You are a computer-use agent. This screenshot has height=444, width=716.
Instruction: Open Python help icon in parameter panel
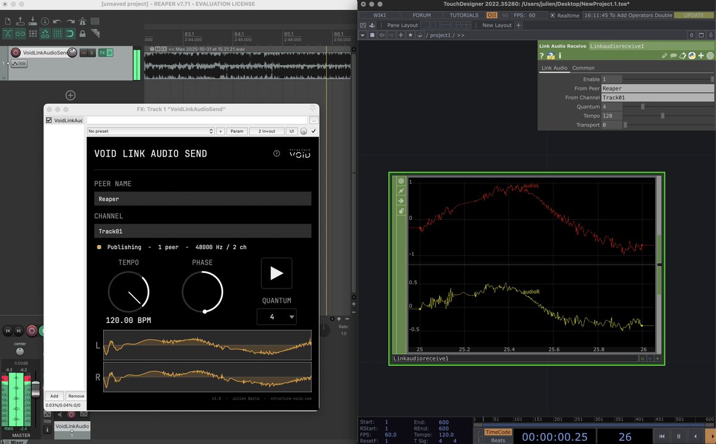pos(551,55)
